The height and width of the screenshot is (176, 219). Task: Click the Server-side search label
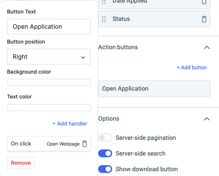140,153
